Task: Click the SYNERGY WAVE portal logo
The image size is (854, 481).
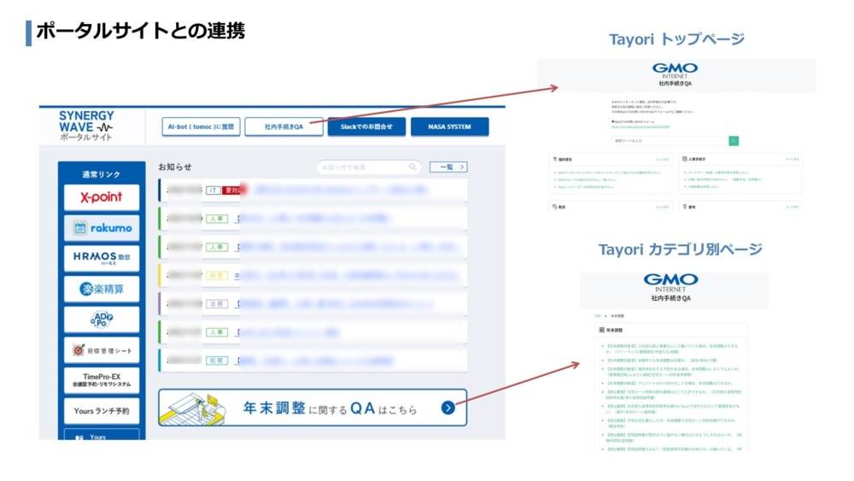Action: [86, 126]
